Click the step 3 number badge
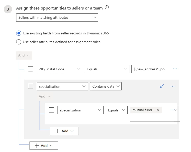191x152 pixels. pyautogui.click(x=8, y=9)
